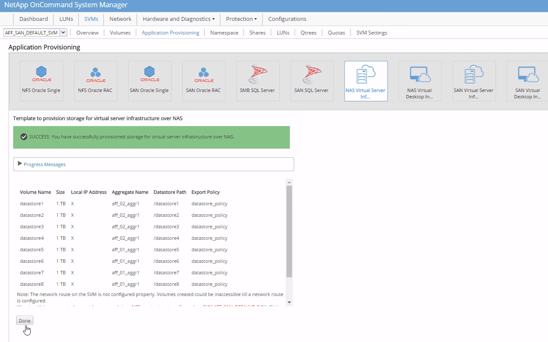Screen dimensions: 548x342
Task: Click the /datastore5 datastore path cell
Action: [166, 250]
